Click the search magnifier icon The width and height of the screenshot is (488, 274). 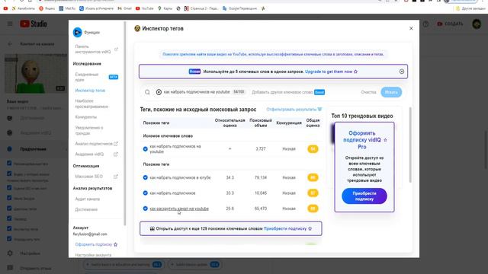coord(147,92)
